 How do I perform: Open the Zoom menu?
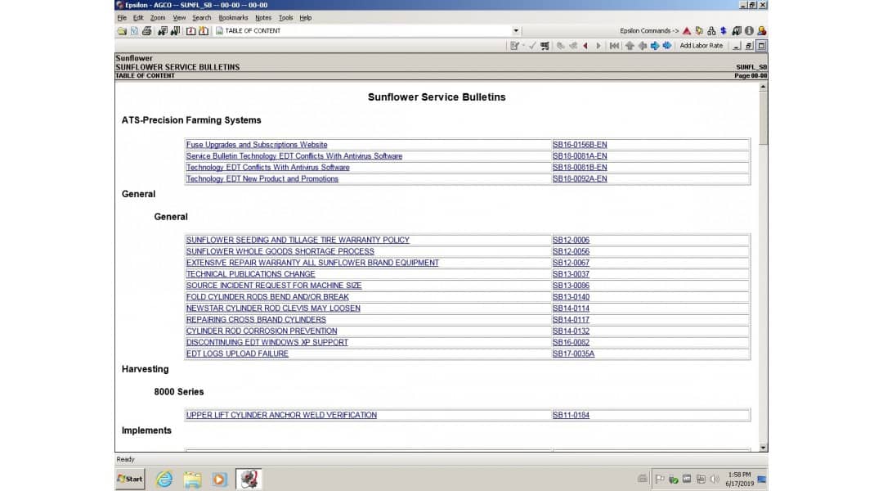[x=158, y=18]
